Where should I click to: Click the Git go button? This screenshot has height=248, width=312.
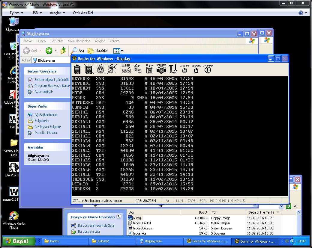point(291,206)
